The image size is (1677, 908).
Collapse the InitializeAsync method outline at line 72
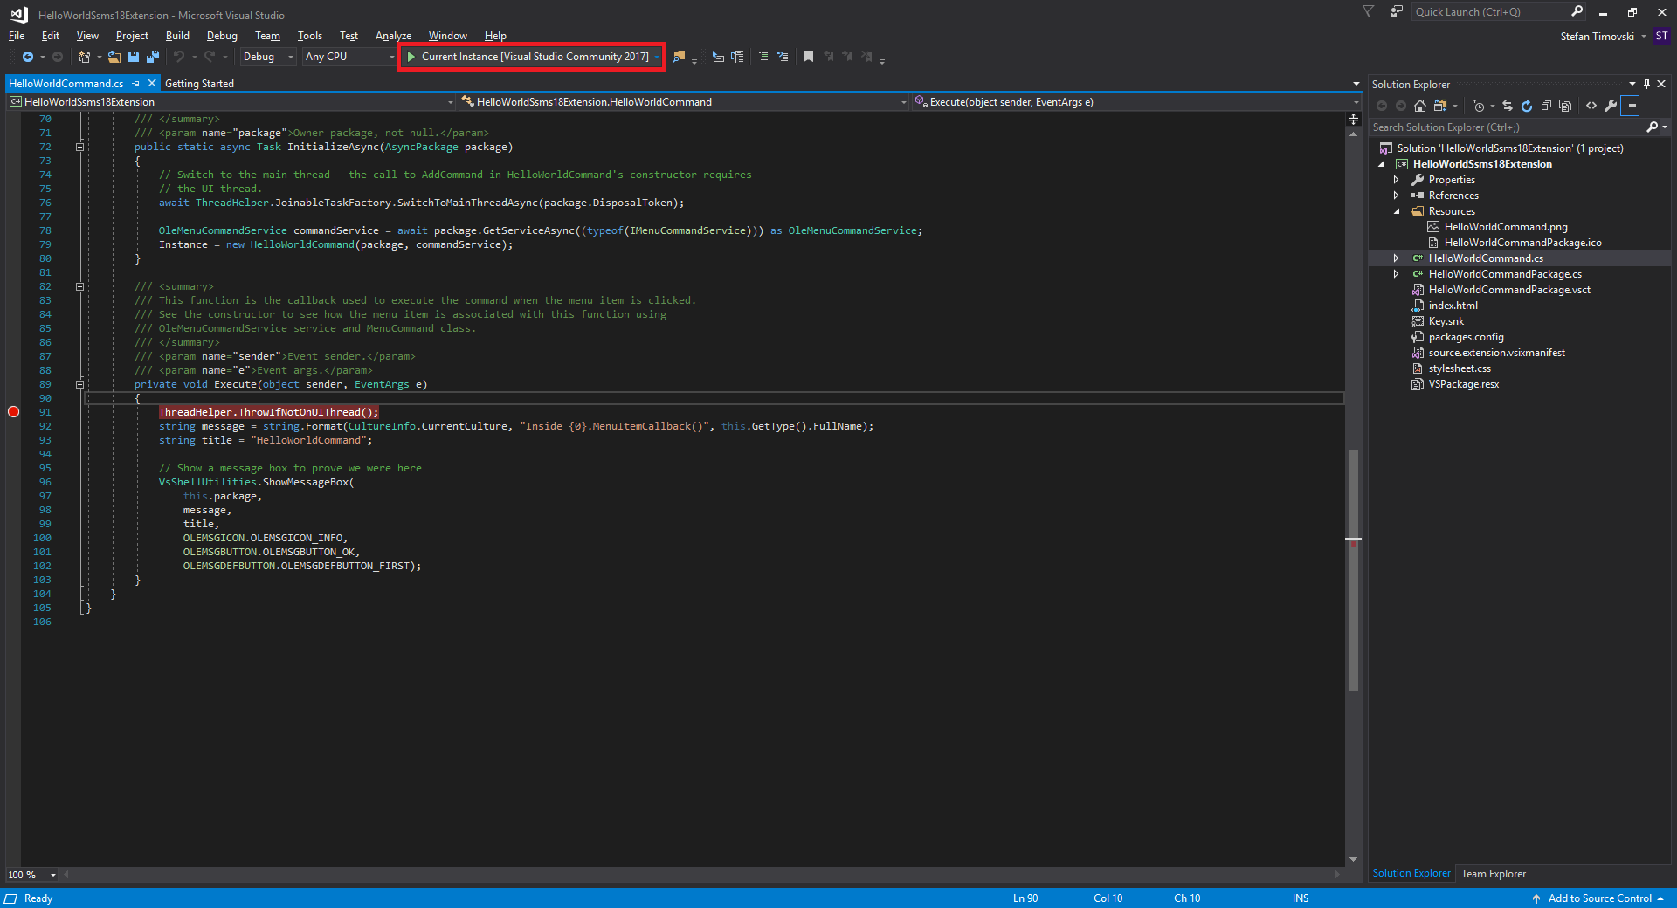(79, 147)
